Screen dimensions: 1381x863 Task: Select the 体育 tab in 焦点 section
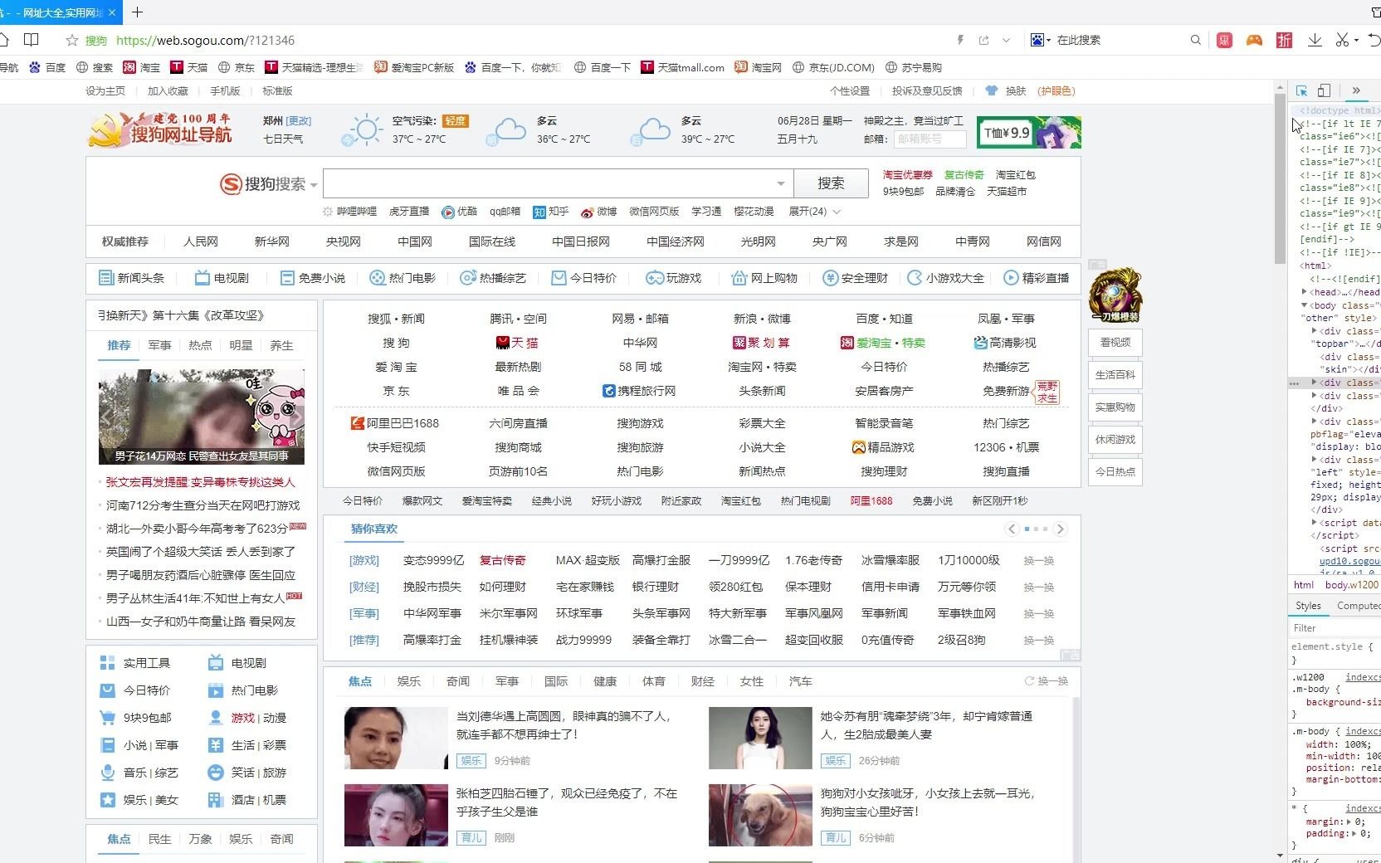[654, 681]
